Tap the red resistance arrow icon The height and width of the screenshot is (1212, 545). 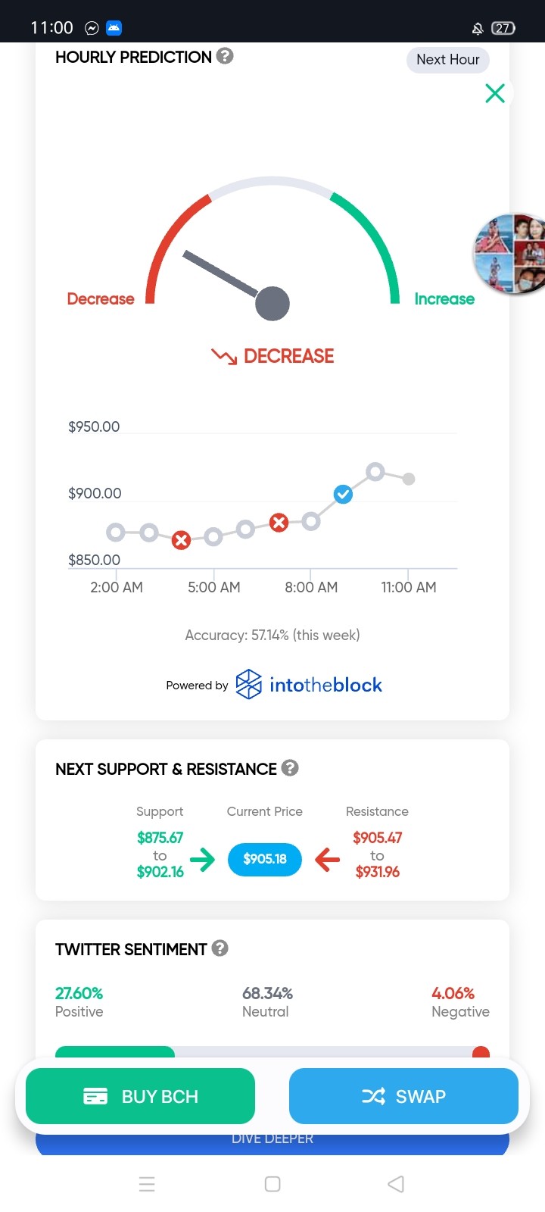(x=327, y=859)
